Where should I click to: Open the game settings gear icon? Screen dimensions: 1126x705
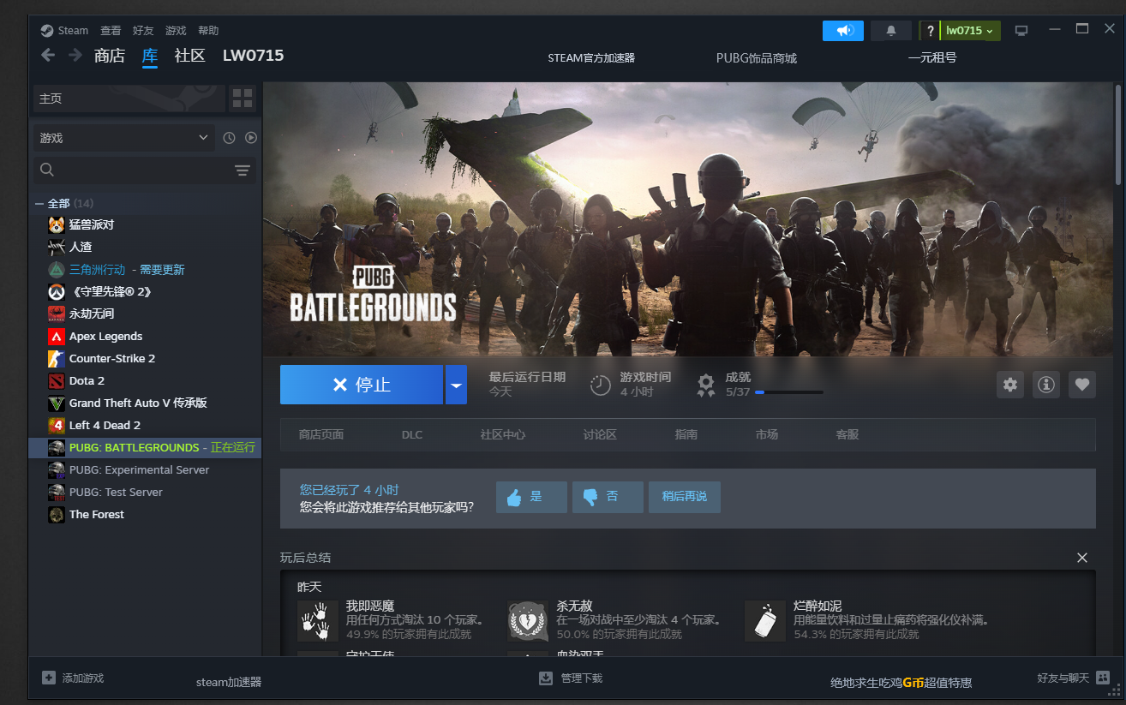coord(1010,385)
